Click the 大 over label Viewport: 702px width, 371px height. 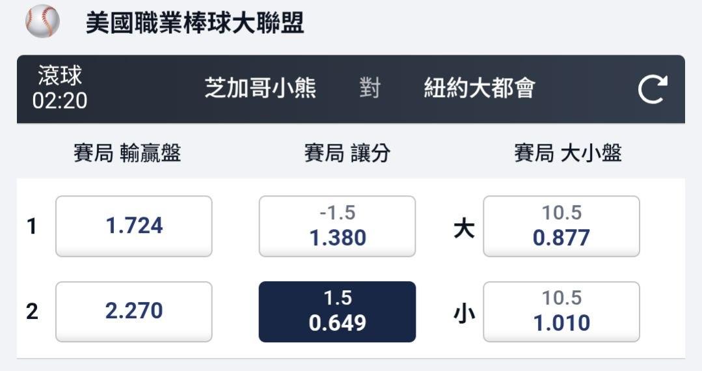click(x=464, y=228)
